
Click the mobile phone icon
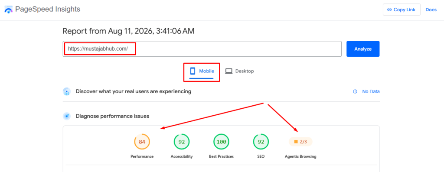point(193,71)
